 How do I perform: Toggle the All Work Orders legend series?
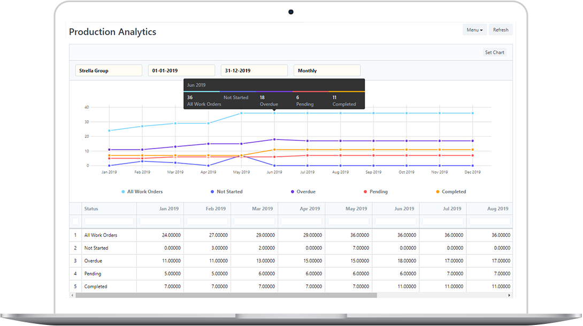144,192
